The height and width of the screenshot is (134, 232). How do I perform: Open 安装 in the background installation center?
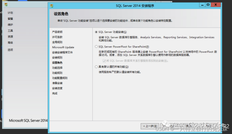10,19
